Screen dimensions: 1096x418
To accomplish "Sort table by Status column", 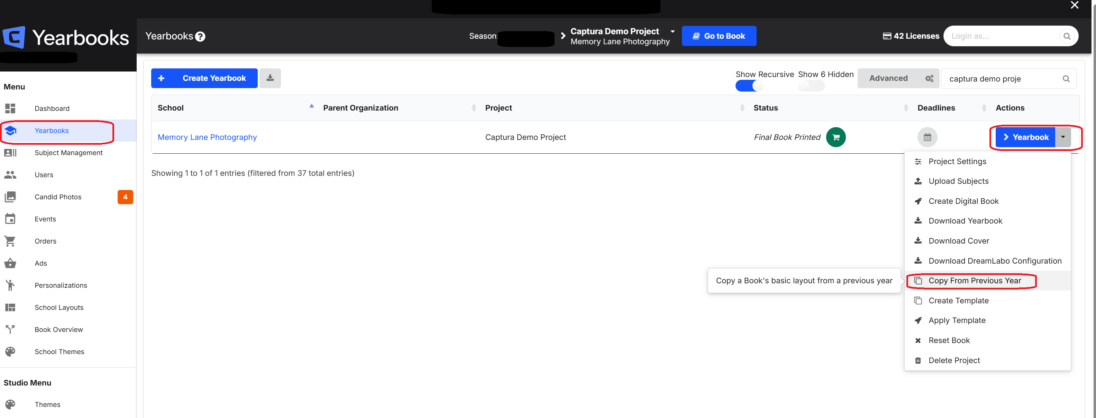I will coord(830,108).
